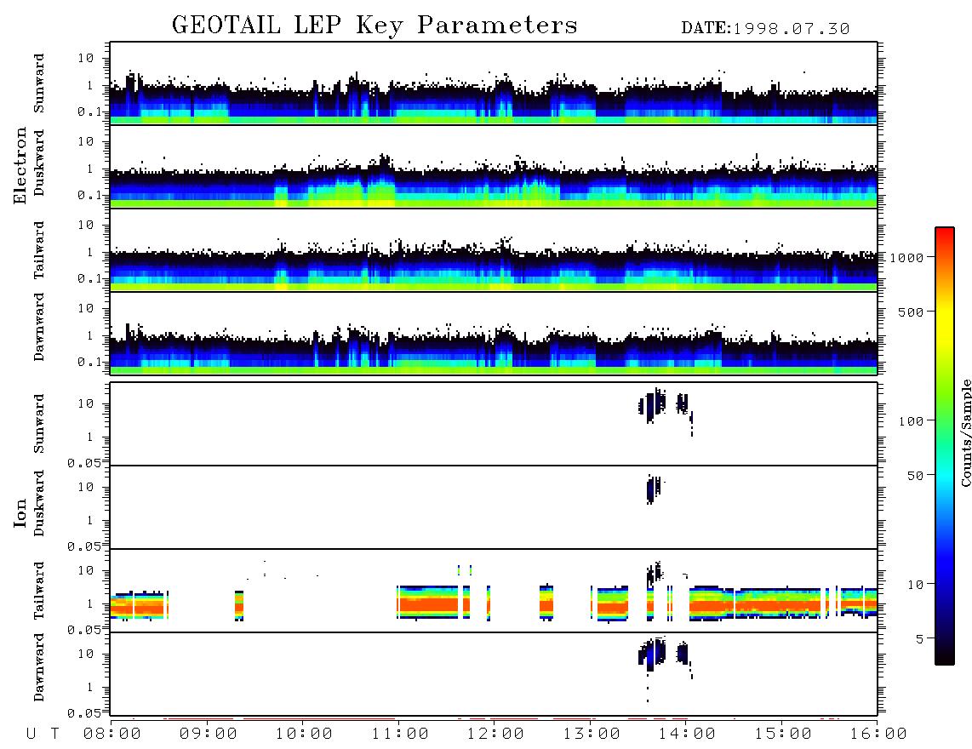Click the "1" tick of Electron Tailward panel
Viewport: 972px width, 749px height.
[x=90, y=252]
